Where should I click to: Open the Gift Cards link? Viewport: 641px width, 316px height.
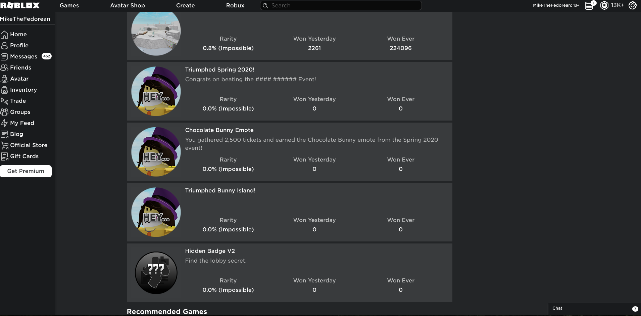pyautogui.click(x=24, y=156)
